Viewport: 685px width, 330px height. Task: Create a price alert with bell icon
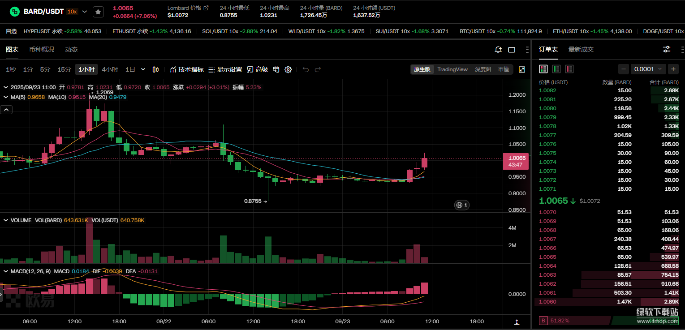click(498, 50)
